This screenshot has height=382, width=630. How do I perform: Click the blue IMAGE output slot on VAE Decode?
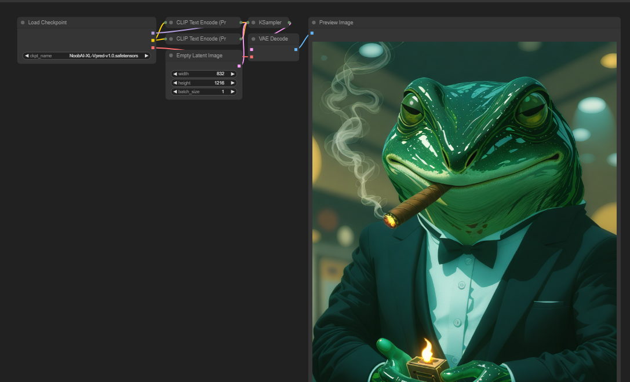point(296,49)
